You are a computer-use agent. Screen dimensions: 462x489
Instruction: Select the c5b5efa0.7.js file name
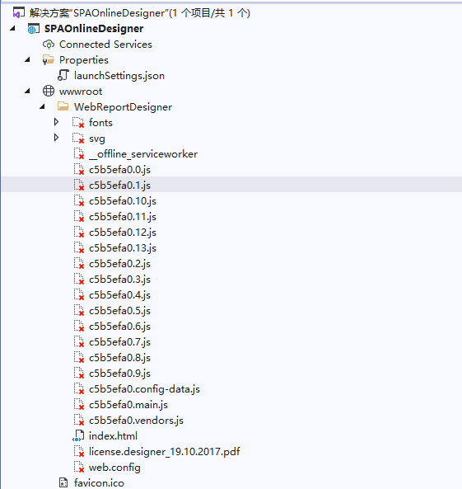click(119, 341)
